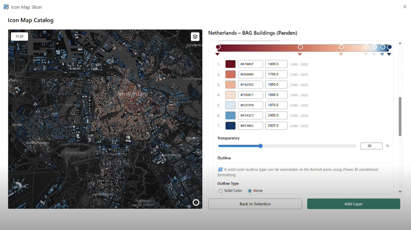Click the transparency percentage field showing 30
411x230 pixels.
(x=371, y=145)
